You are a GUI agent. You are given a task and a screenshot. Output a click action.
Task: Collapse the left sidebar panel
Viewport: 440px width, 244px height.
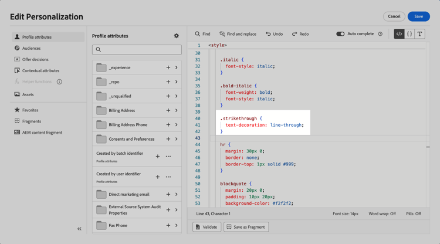point(79,229)
